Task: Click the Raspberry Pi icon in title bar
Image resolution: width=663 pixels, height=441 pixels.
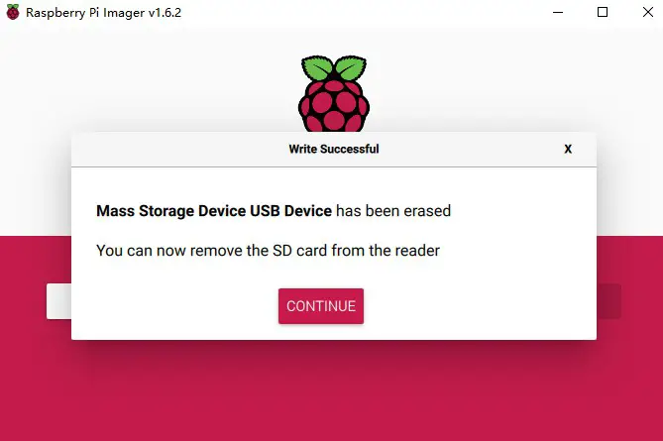Action: (12, 13)
